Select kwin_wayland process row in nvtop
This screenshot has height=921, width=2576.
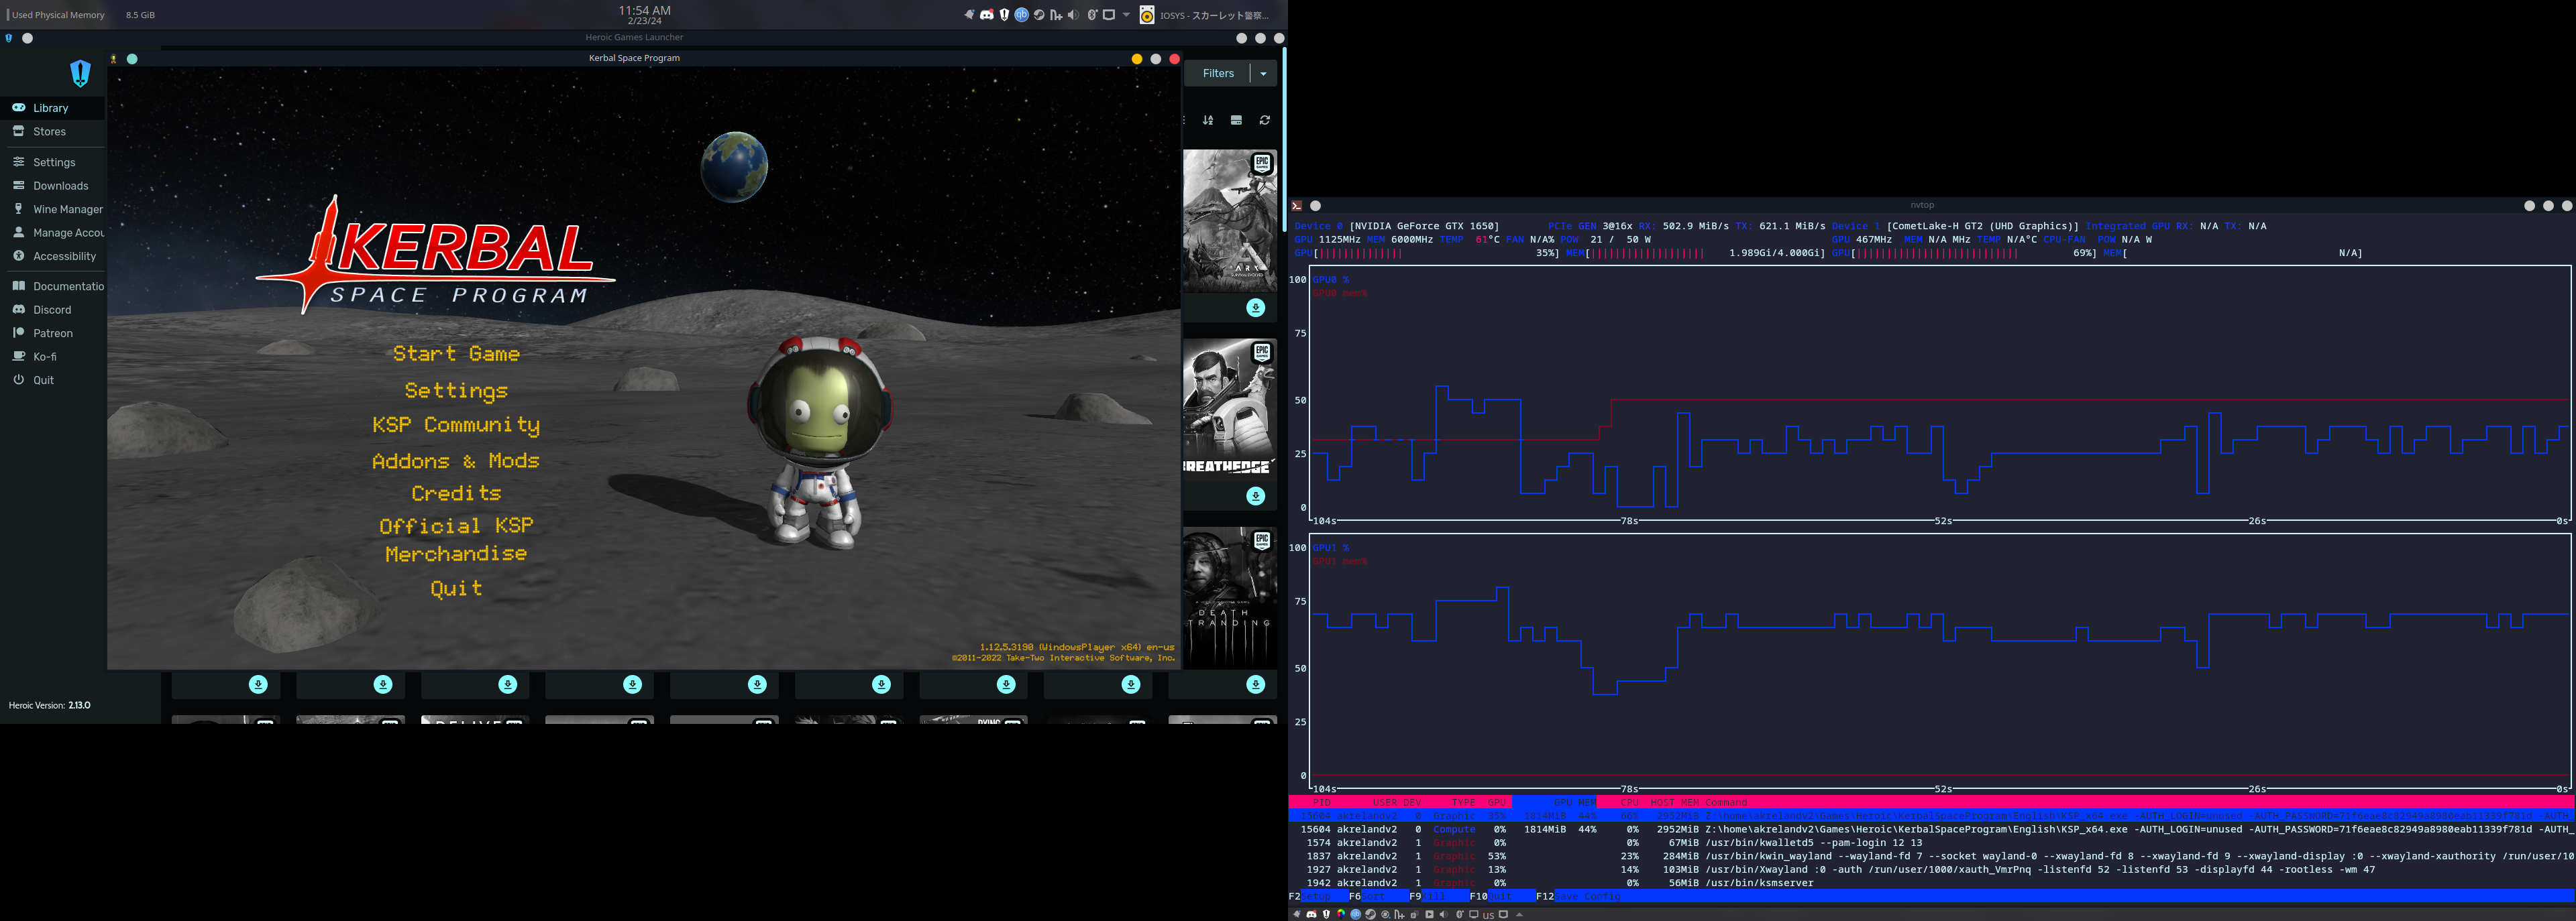point(1932,856)
